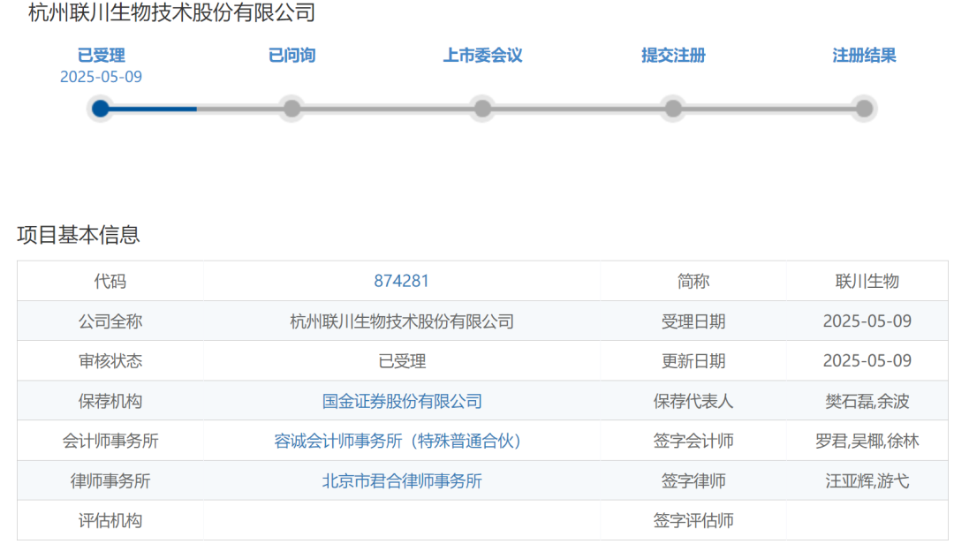Click the 已受理 stage label text

tap(100, 54)
